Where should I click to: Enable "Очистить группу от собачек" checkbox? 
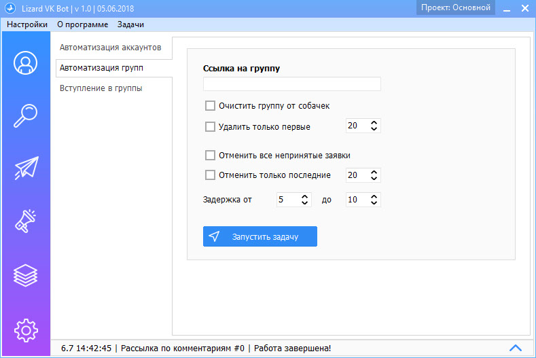pos(210,106)
